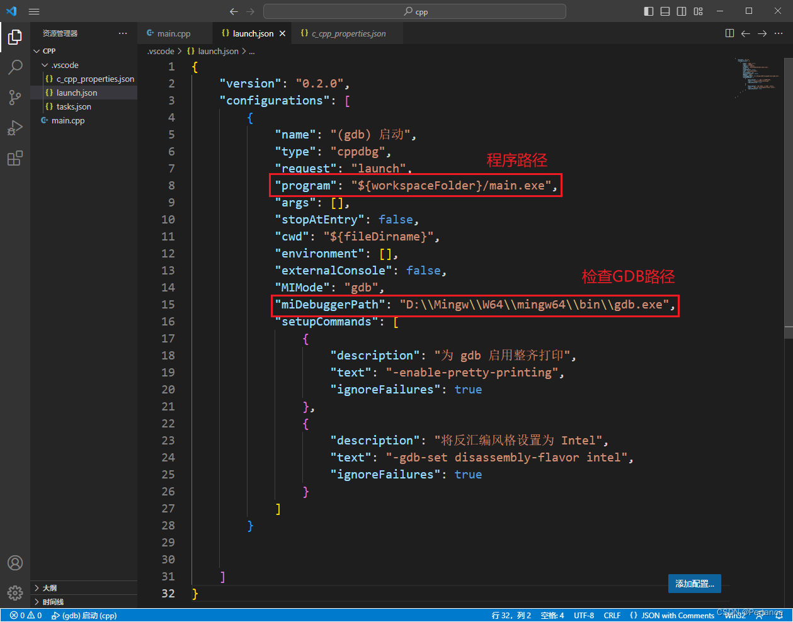Image resolution: width=793 pixels, height=622 pixels.
Task: Click the "version" key on line 2
Action: (250, 83)
